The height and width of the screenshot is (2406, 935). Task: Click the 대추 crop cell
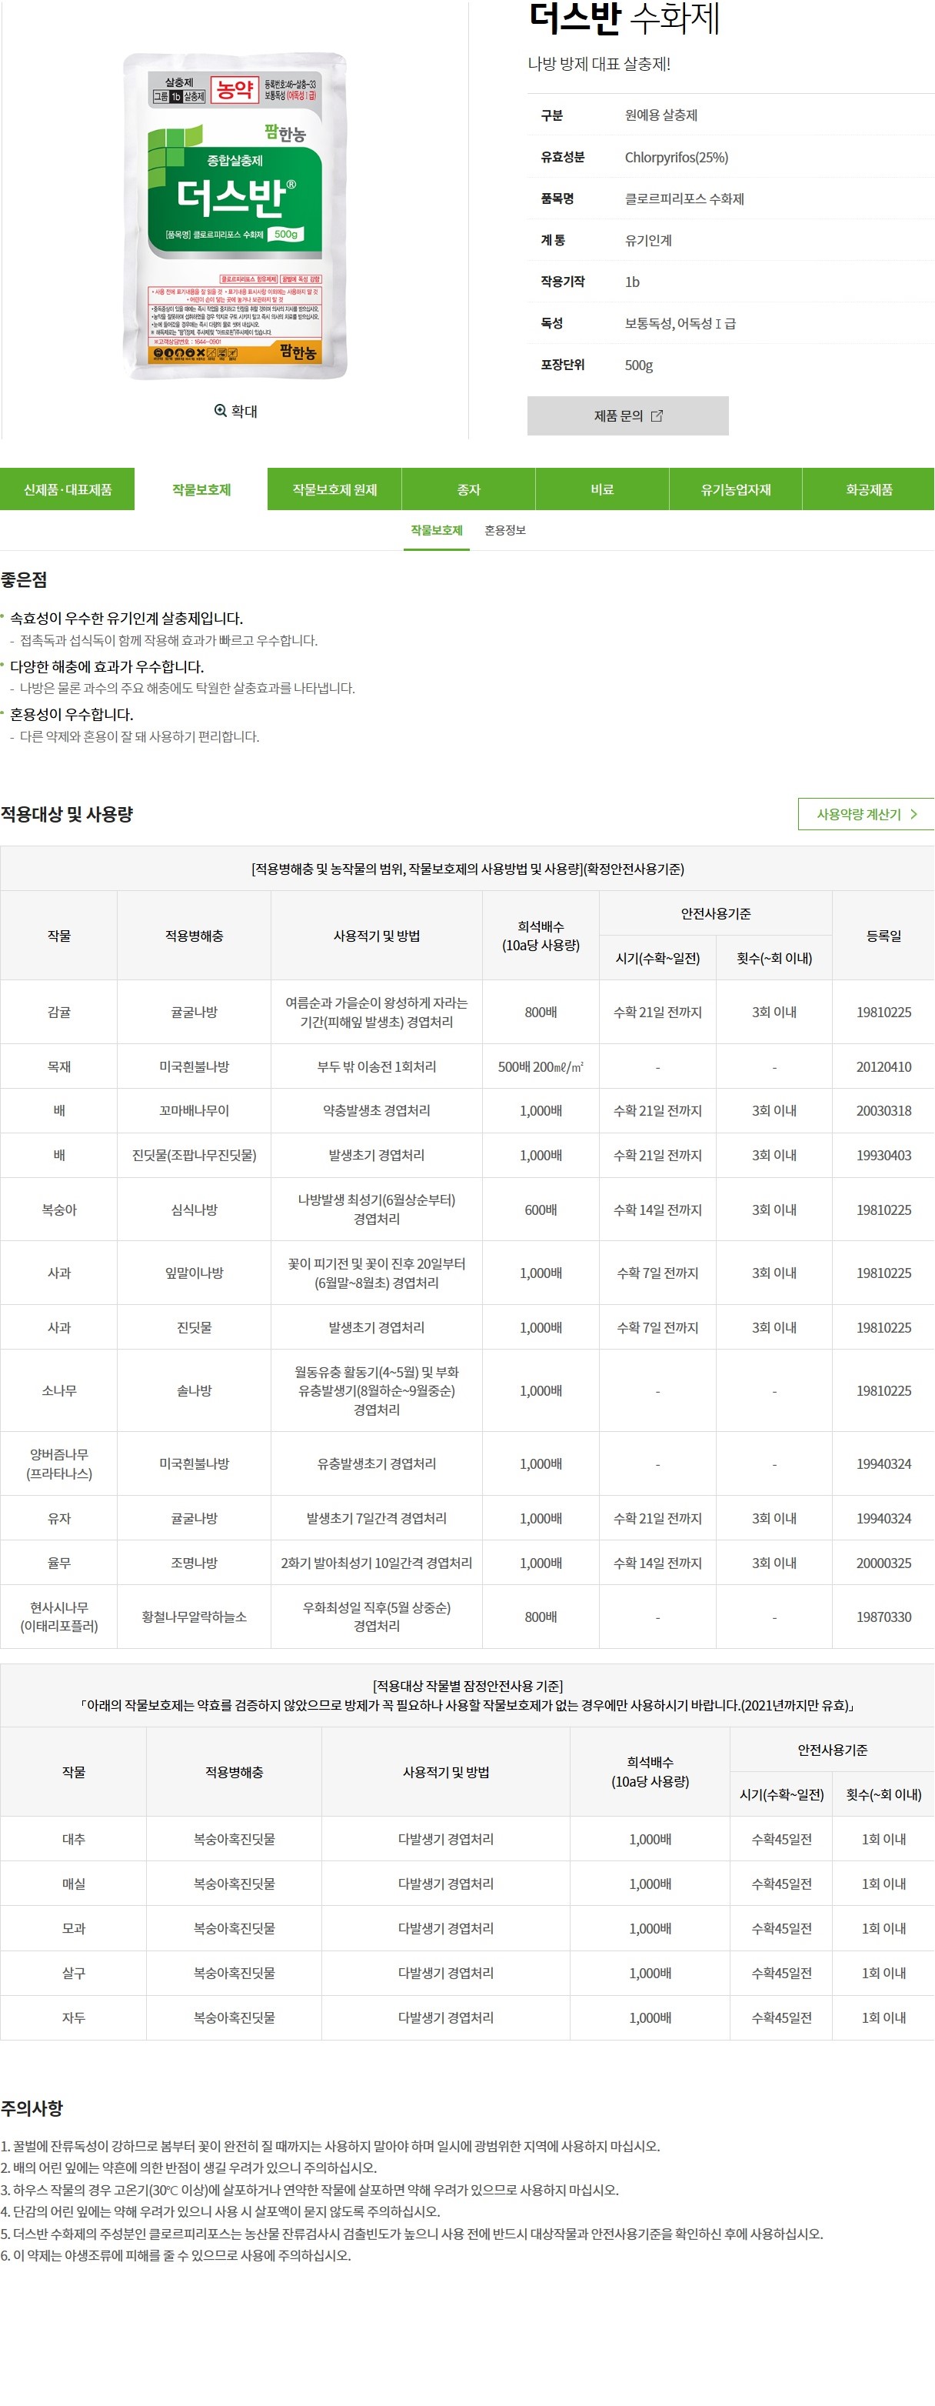click(74, 1839)
